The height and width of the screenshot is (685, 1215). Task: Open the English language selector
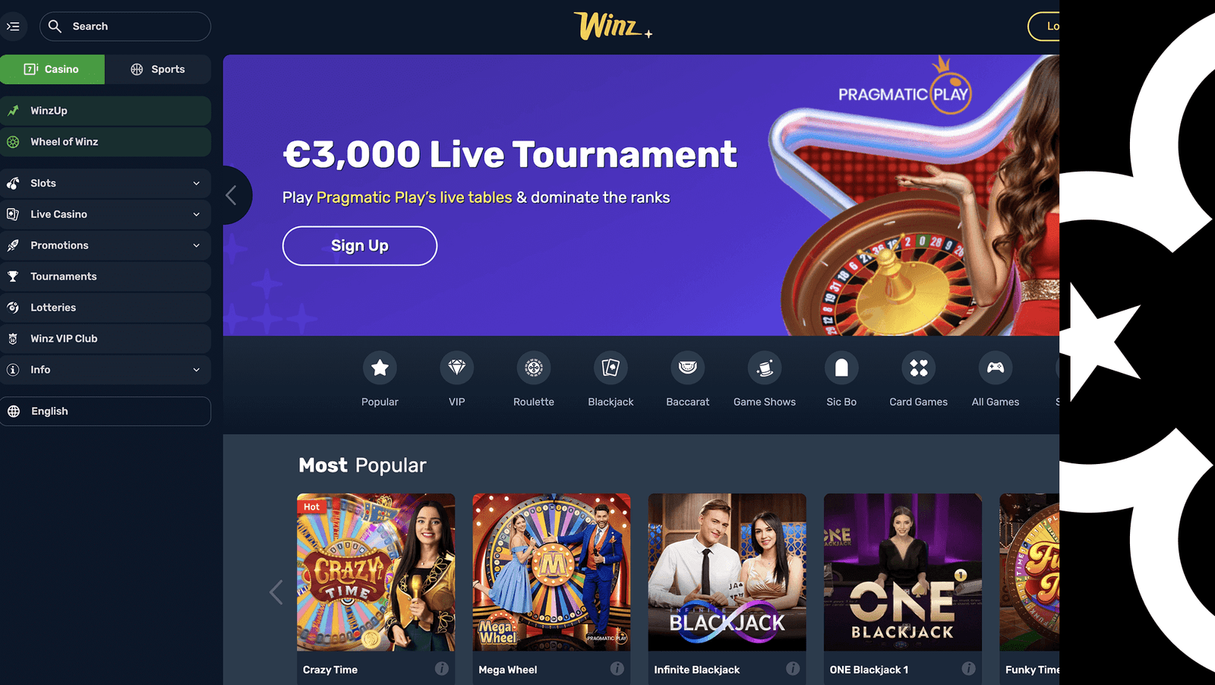106,411
